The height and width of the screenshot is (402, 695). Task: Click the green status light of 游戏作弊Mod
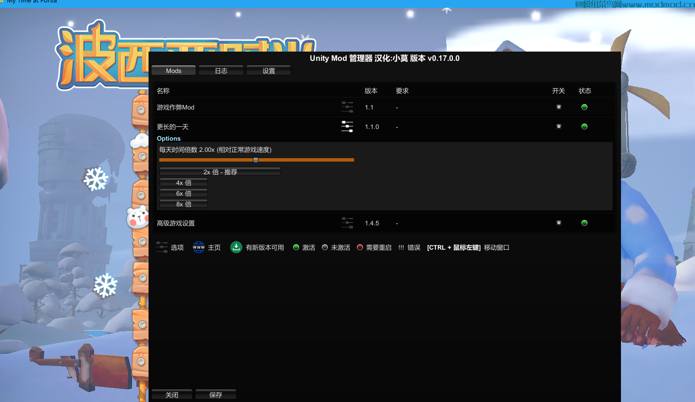coord(584,107)
